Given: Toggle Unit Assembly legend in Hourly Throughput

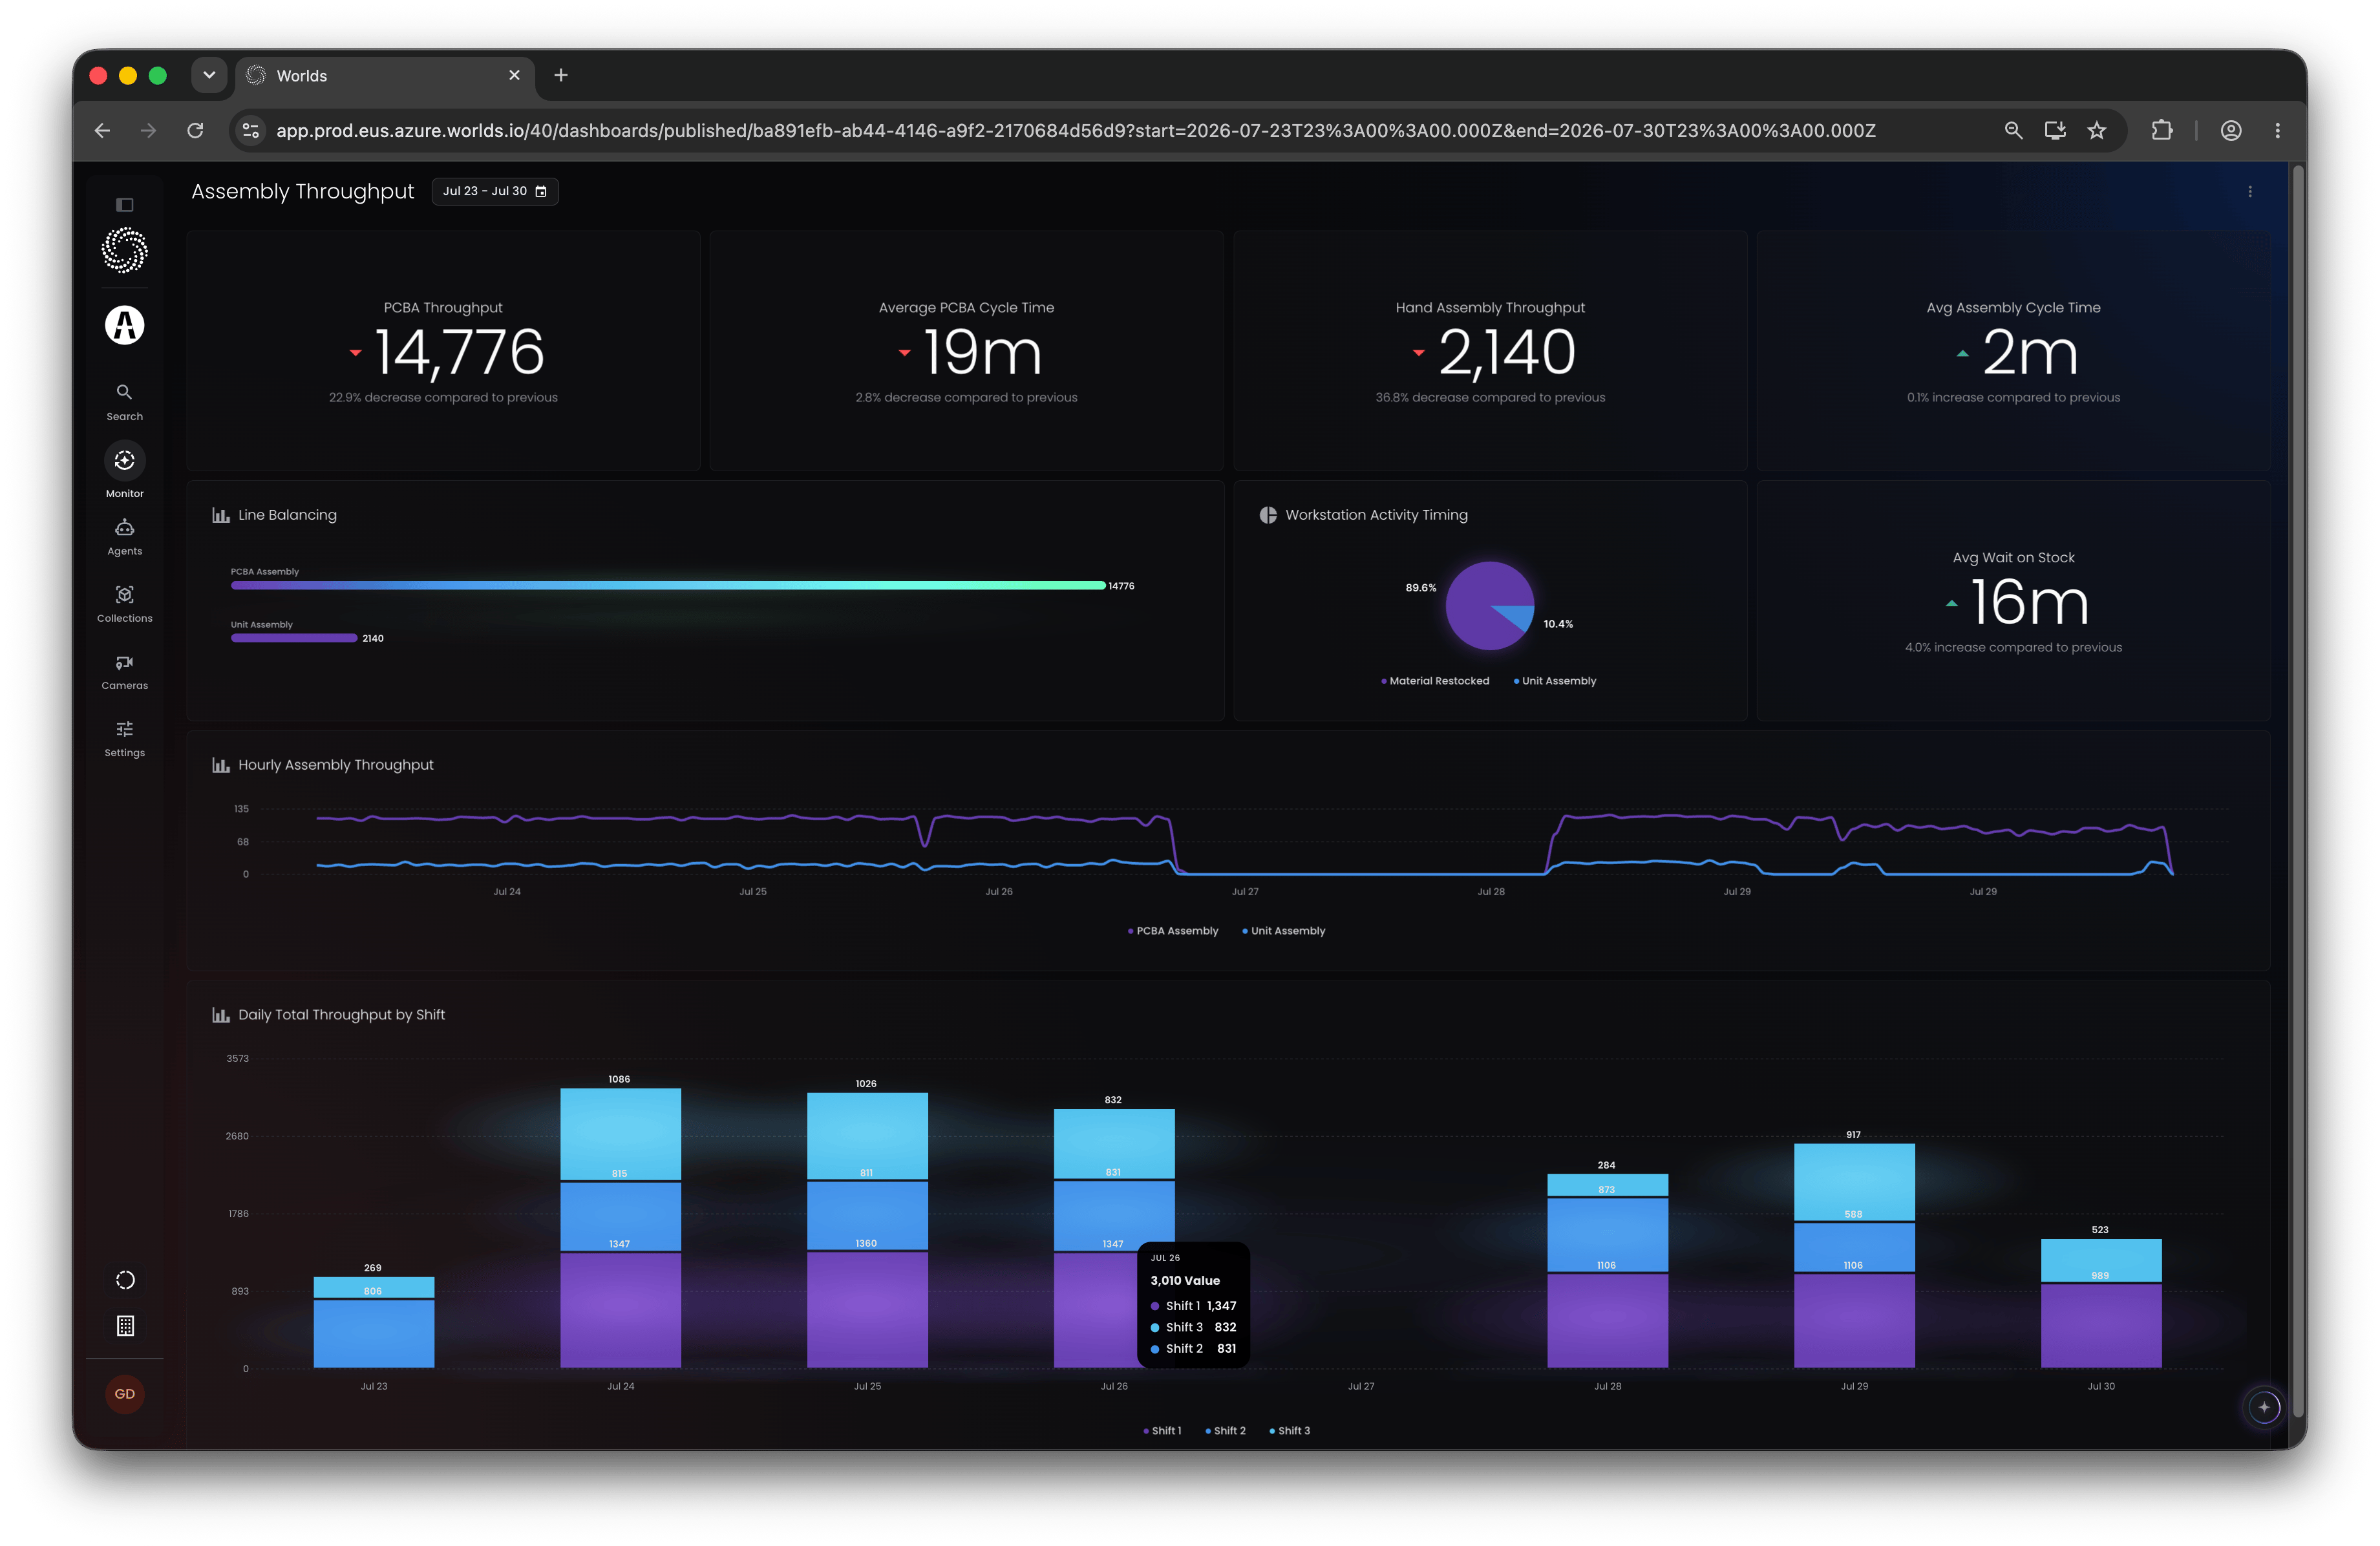Looking at the screenshot, I should [x=1284, y=931].
